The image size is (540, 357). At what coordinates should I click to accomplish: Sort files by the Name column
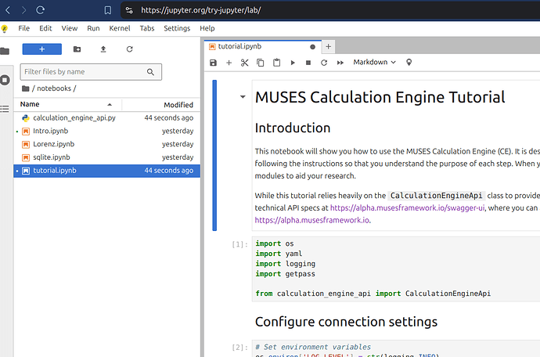(x=66, y=104)
